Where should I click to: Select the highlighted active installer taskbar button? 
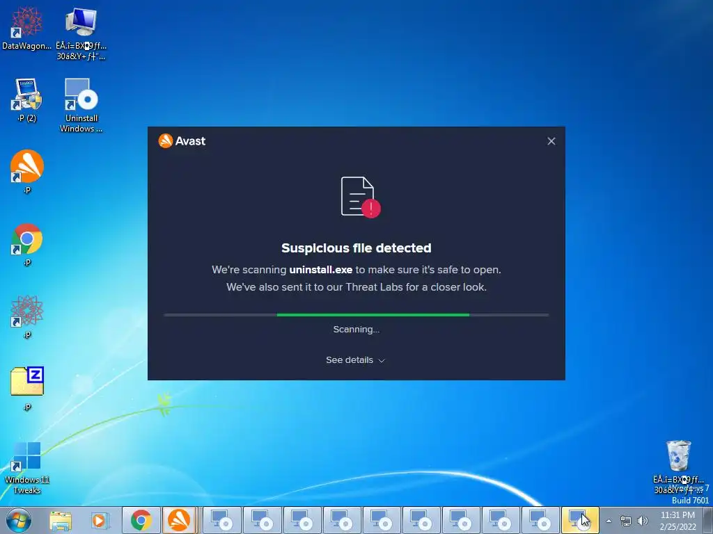tap(580, 521)
